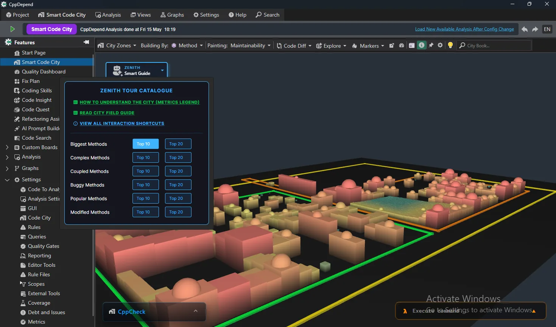Click the green Run analysis play icon
The height and width of the screenshot is (327, 556).
pyautogui.click(x=12, y=29)
